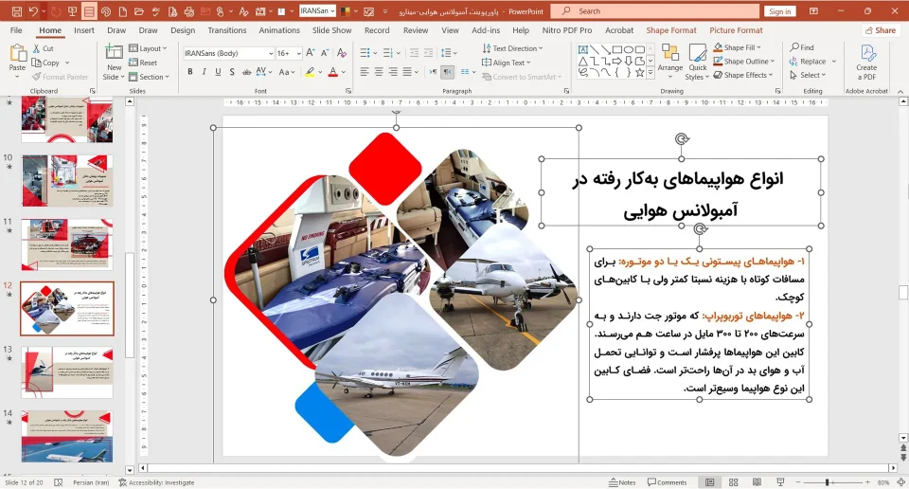909x489 pixels.
Task: Open the Align Text dropdown
Action: pos(506,63)
